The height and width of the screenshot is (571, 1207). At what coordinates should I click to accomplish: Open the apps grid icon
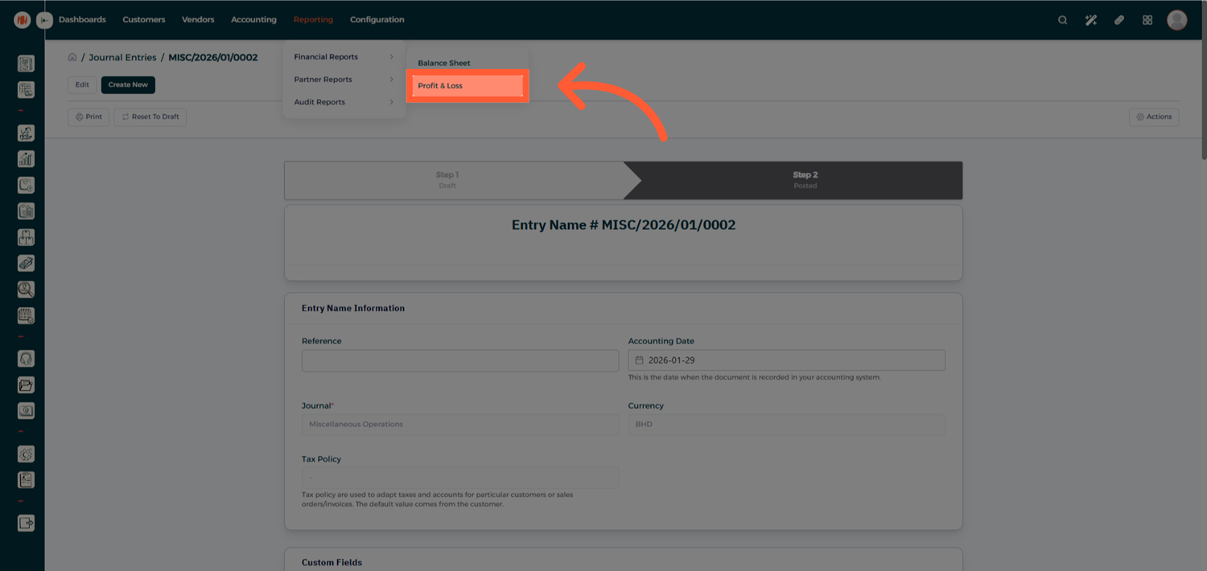[1147, 20]
